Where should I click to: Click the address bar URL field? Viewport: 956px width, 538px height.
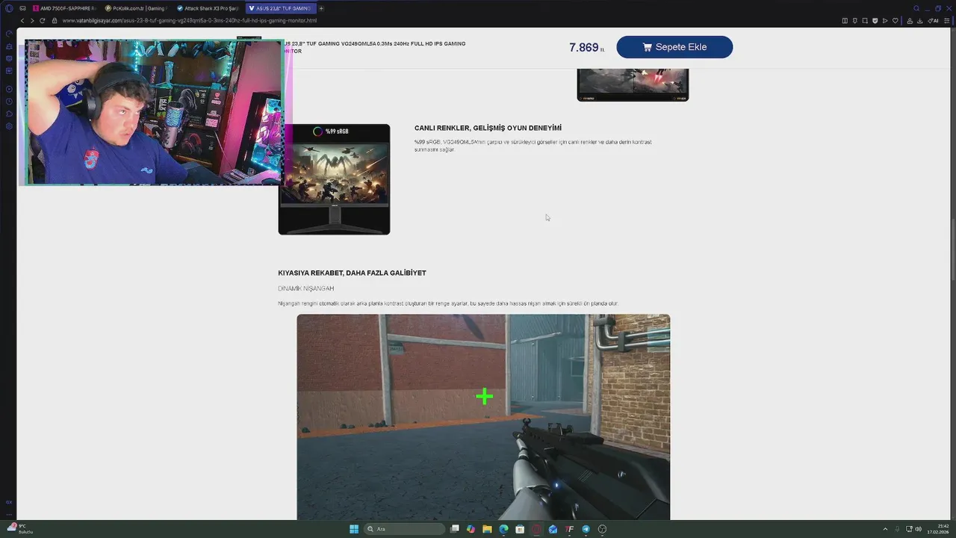tap(190, 20)
